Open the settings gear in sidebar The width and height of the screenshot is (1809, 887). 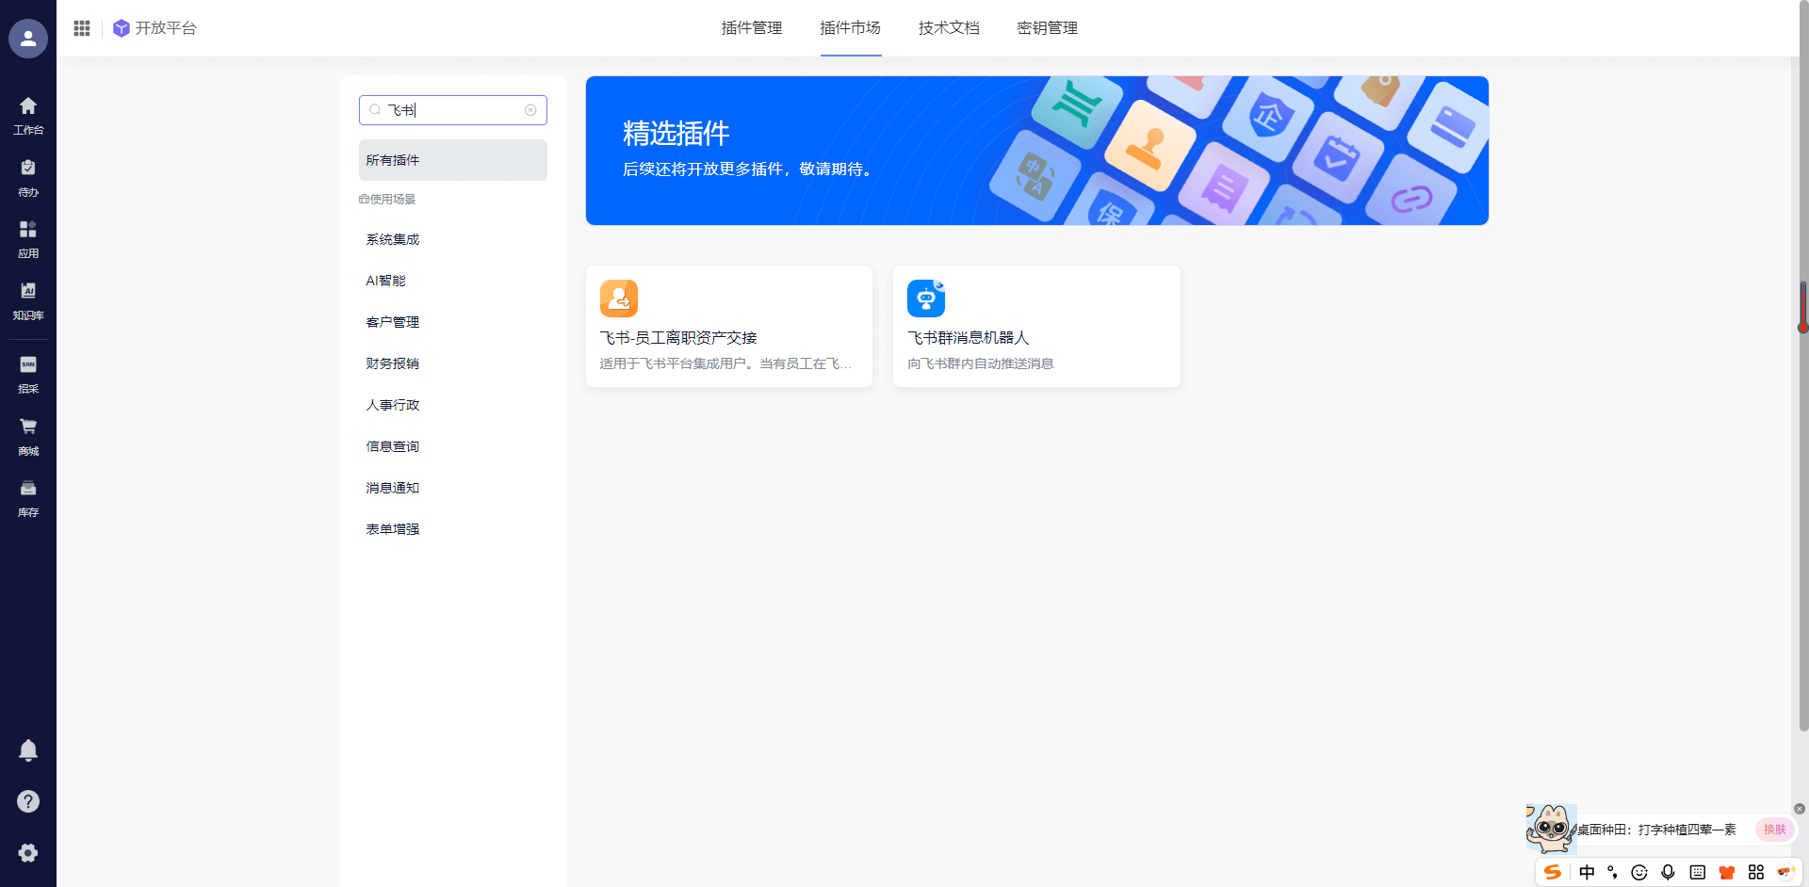(28, 852)
